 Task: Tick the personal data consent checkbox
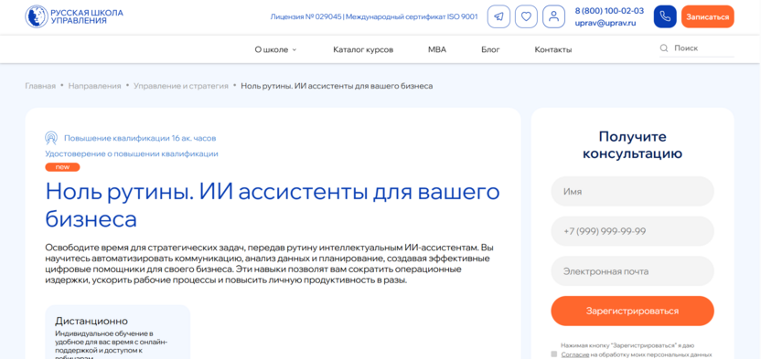pyautogui.click(x=554, y=354)
